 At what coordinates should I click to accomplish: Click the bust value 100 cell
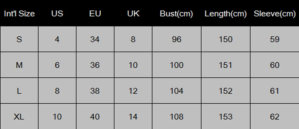coord(177,65)
